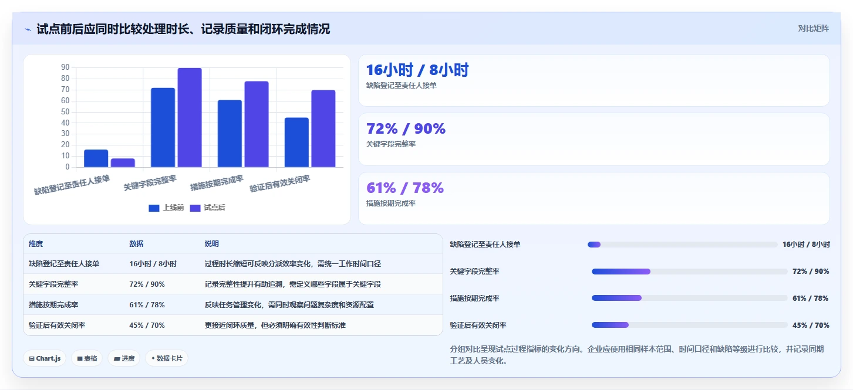The image size is (853, 390).
Task: Click the blue 措施按期完成率 chart bar
Action: tap(230, 134)
